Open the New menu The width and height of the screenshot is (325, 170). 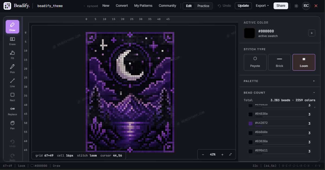106,6
